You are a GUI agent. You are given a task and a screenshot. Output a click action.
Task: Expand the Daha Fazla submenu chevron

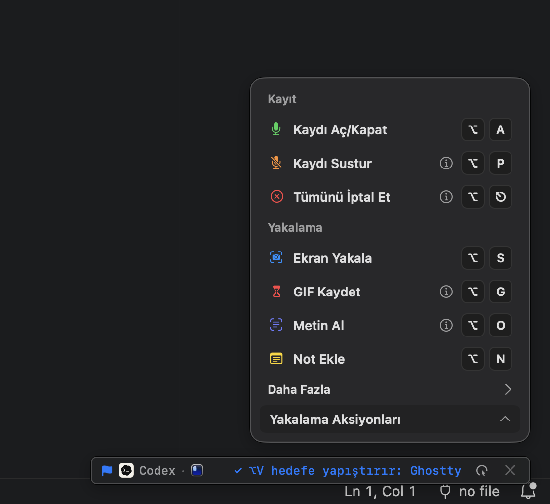click(x=508, y=389)
